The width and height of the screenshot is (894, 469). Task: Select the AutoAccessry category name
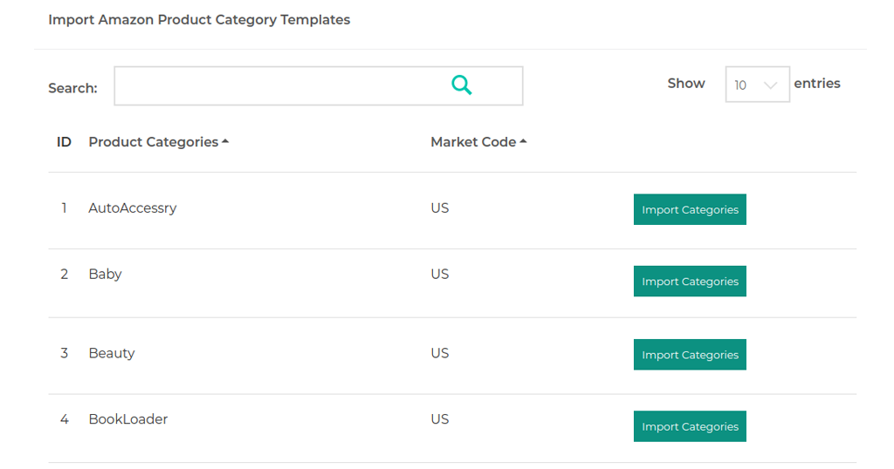point(133,208)
